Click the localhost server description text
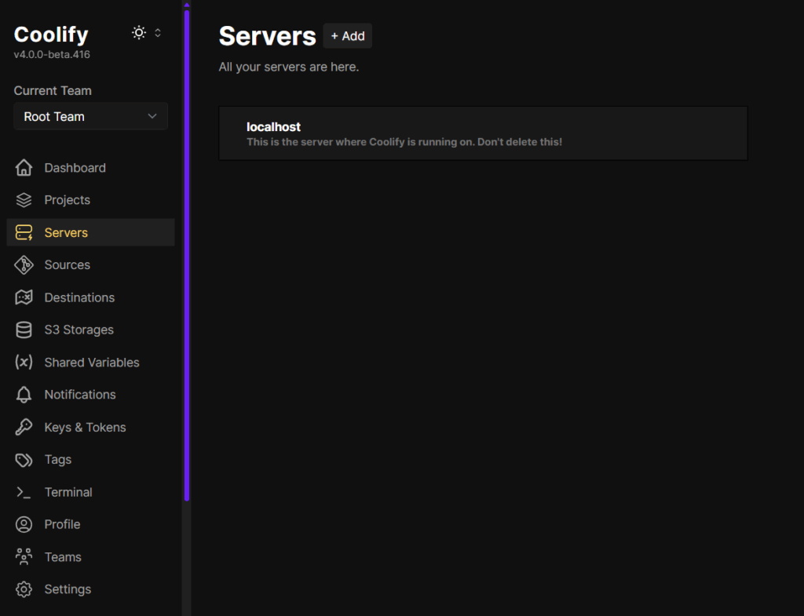Image resolution: width=804 pixels, height=616 pixels. tap(404, 142)
